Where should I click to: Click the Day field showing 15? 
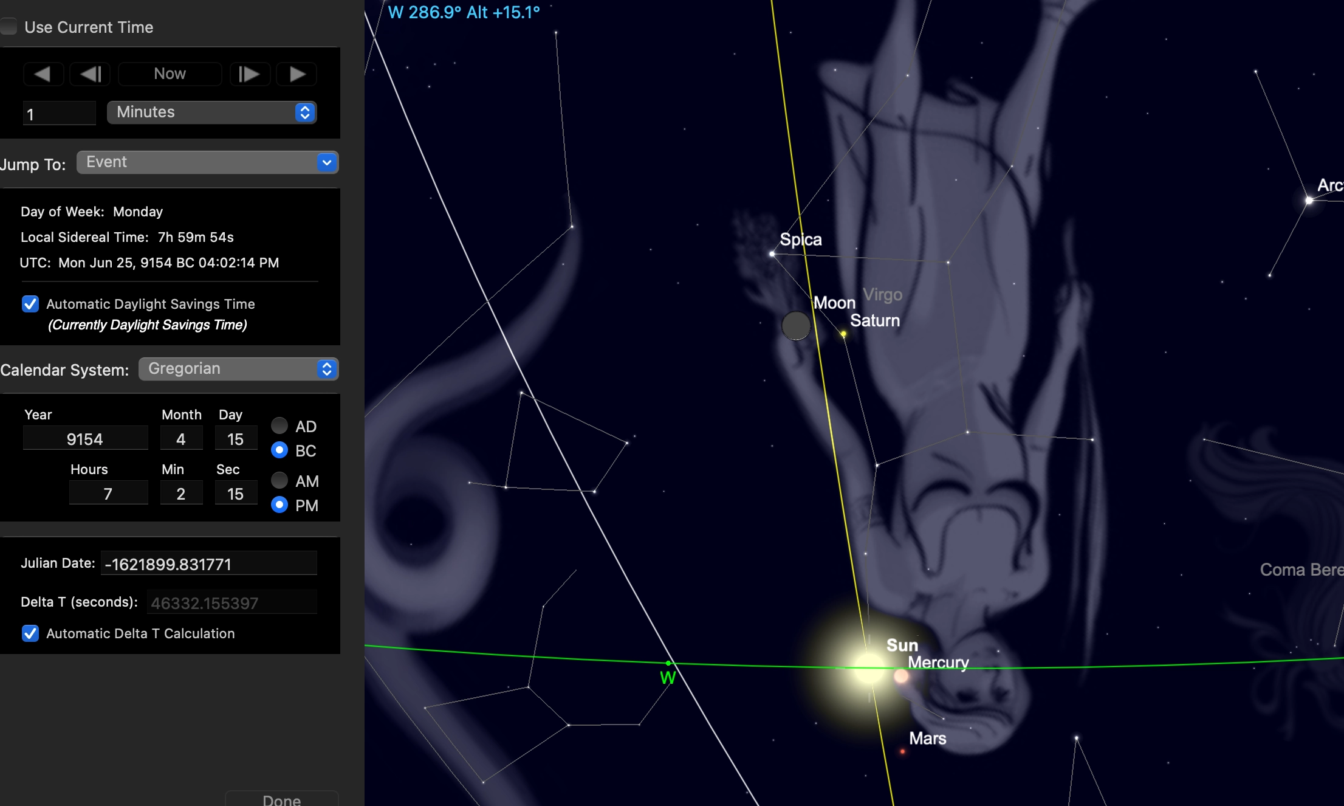(236, 439)
